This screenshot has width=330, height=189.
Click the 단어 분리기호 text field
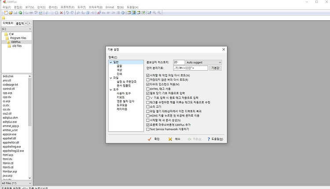[x=191, y=68]
